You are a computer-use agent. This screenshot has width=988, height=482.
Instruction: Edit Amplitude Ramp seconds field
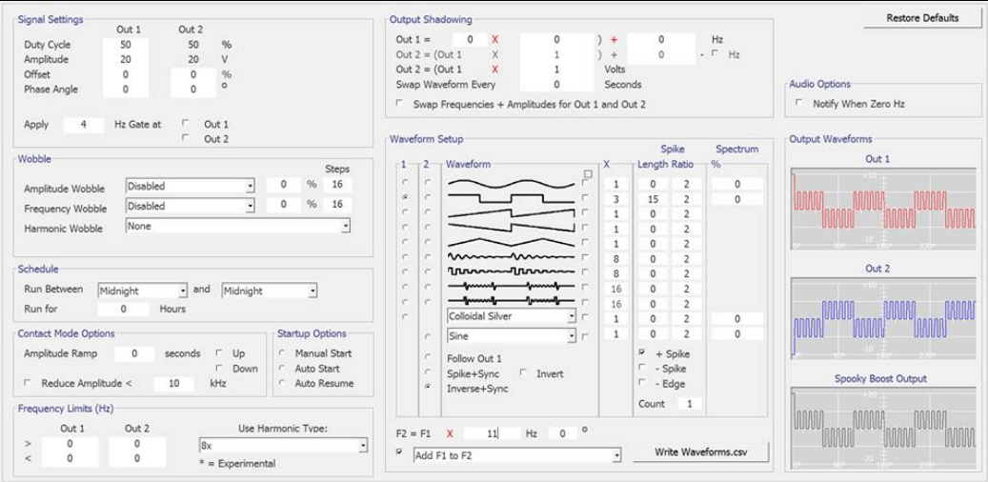[134, 354]
